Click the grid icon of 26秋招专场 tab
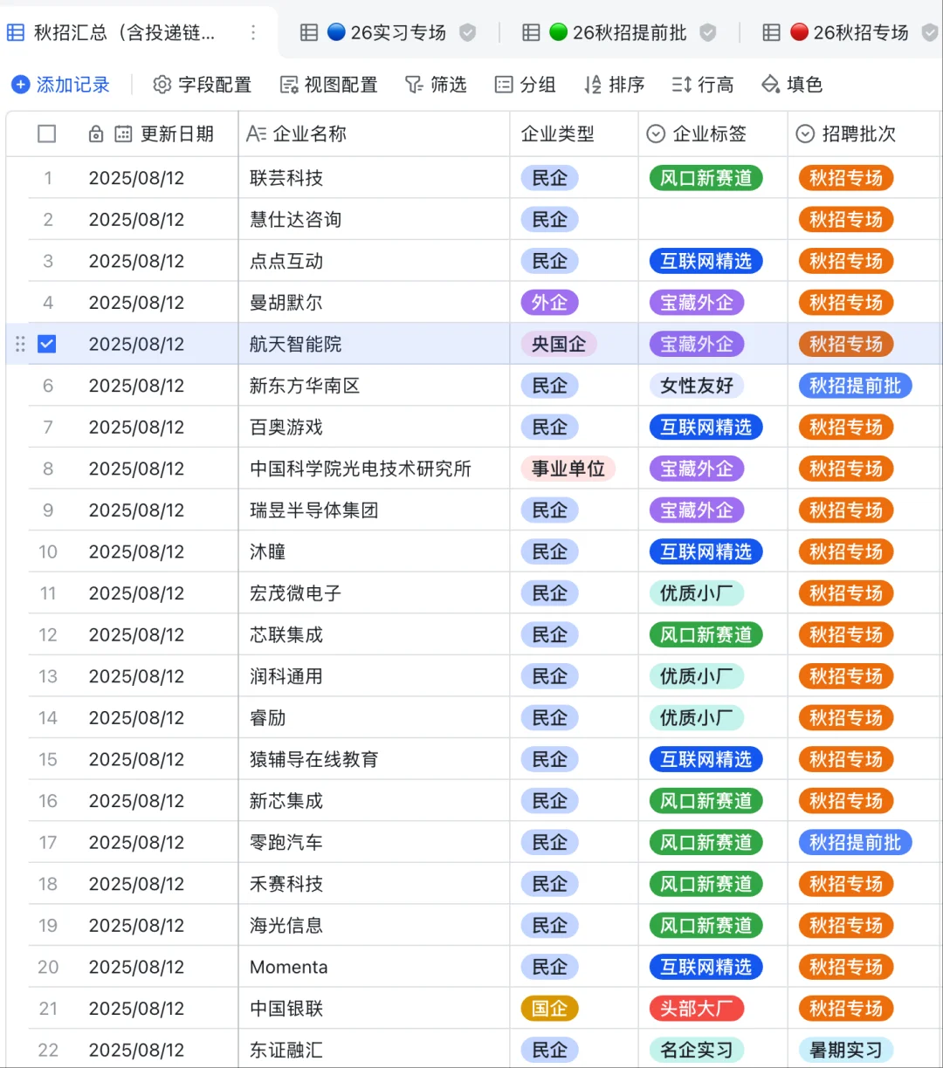The height and width of the screenshot is (1068, 943). [x=771, y=33]
